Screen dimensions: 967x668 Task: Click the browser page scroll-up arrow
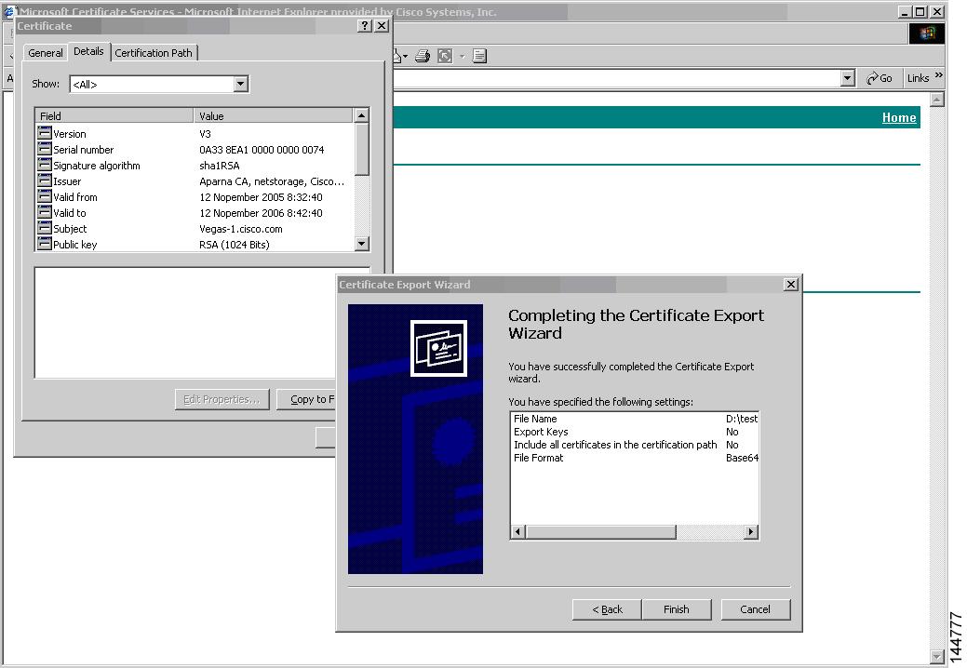point(937,100)
